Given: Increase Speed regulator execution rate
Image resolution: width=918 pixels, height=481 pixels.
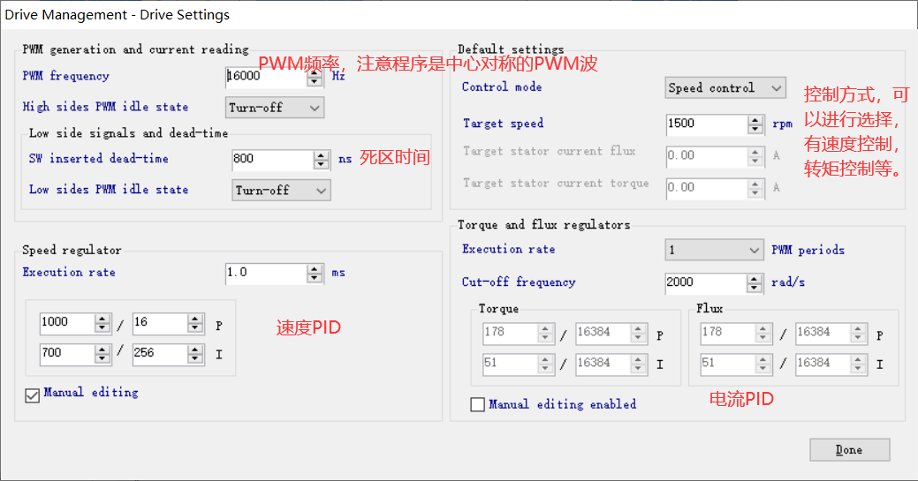Looking at the screenshot, I should coord(315,268).
